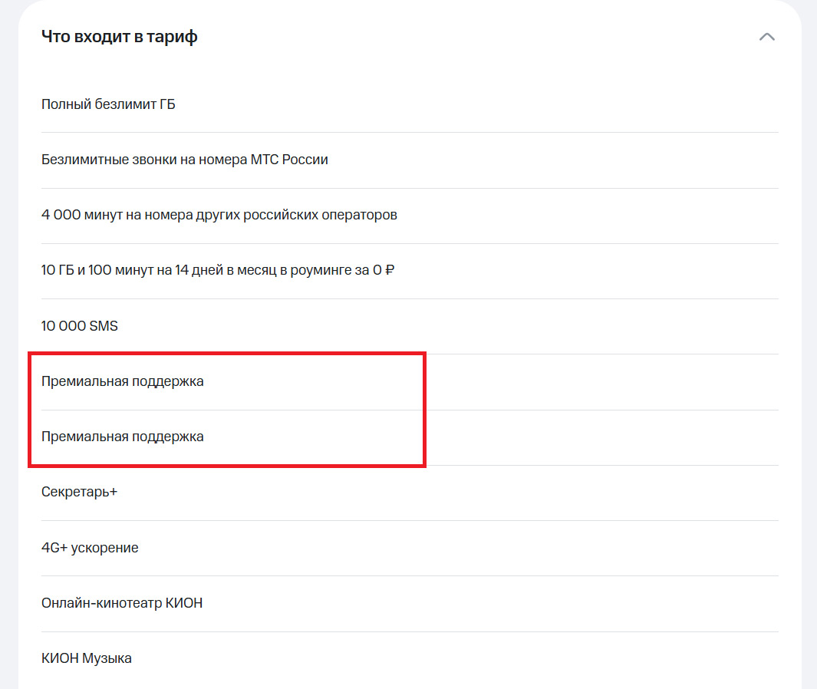The image size is (817, 689).
Task: Click the word "ускорение" after 4G+
Action: [104, 548]
